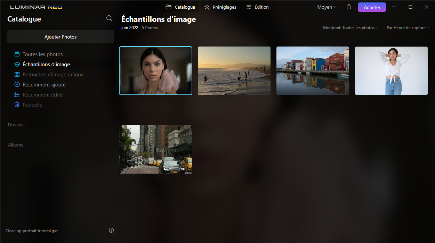Switch to the Catalogue tab
Viewport: 435px width, 243px height.
180,7
